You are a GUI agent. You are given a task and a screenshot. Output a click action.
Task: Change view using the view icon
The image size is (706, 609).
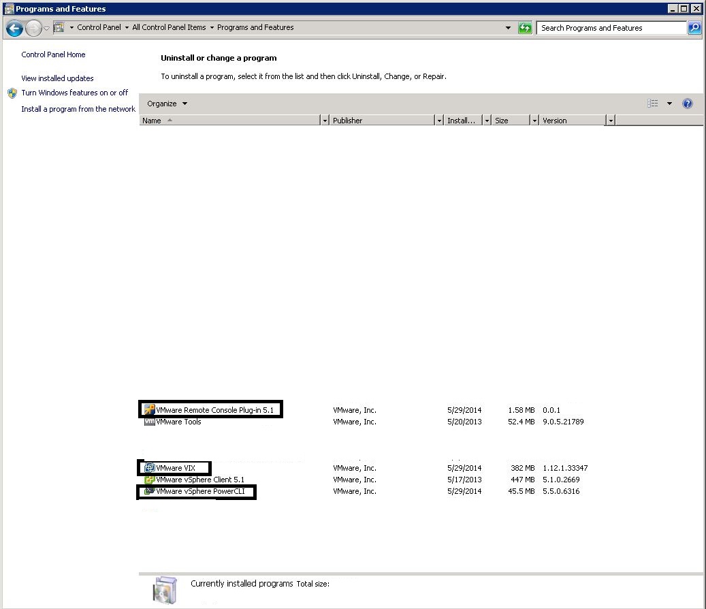tap(653, 104)
